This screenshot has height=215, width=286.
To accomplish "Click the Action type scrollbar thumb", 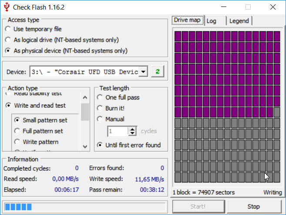I will [x=85, y=112].
